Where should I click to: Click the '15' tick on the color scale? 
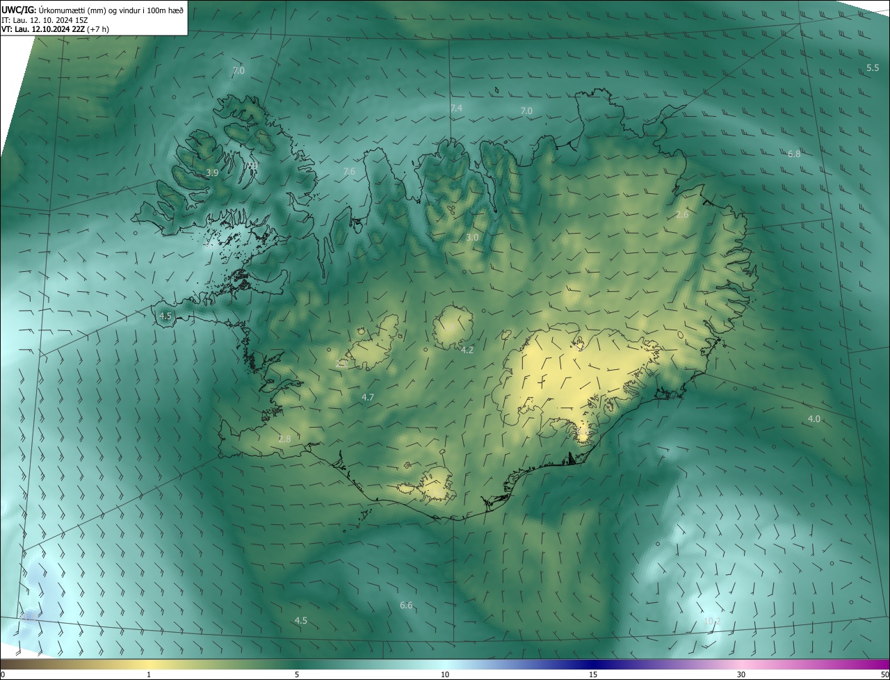(x=593, y=674)
